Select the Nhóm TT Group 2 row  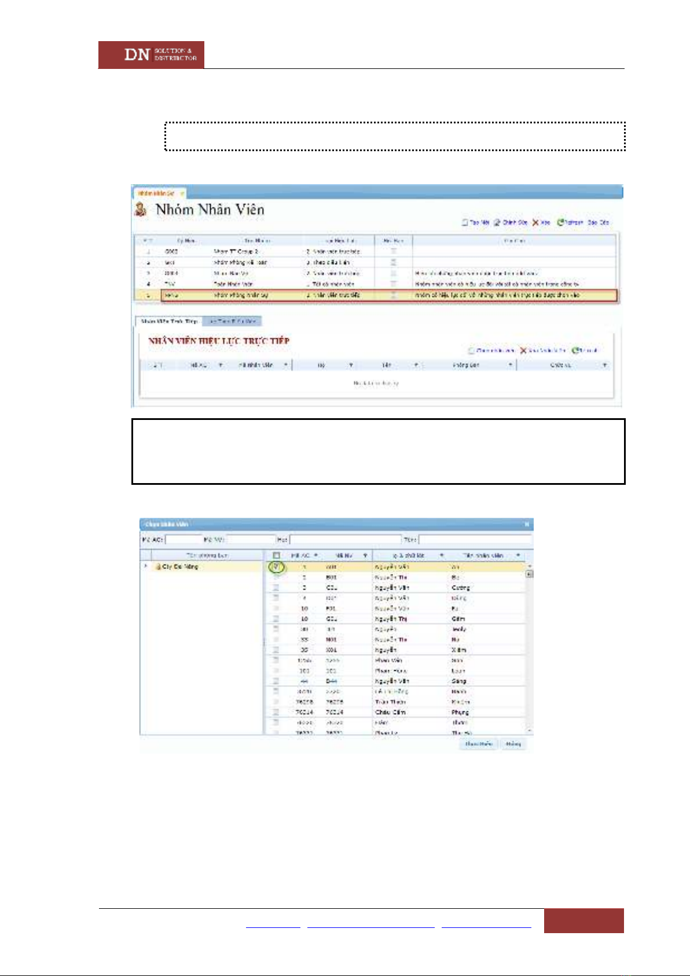click(x=376, y=251)
